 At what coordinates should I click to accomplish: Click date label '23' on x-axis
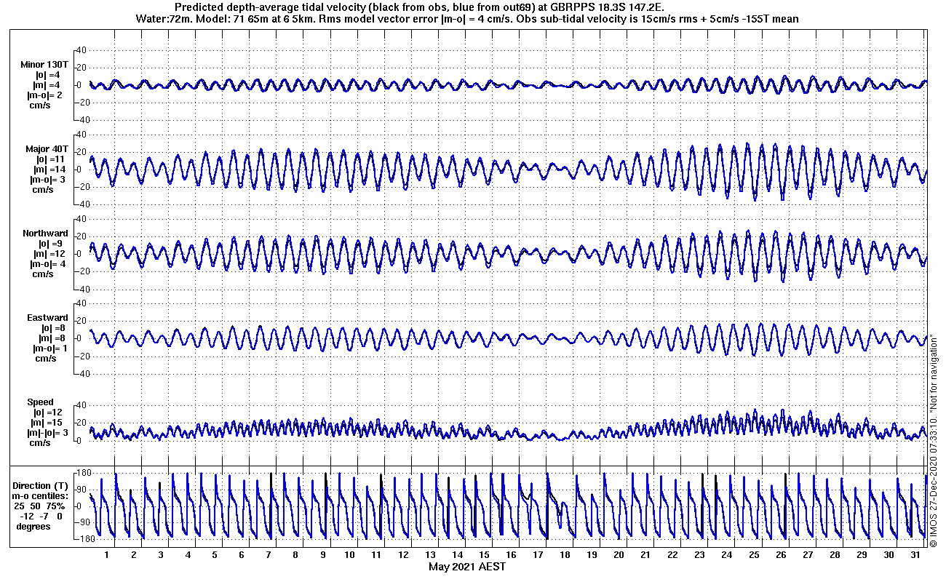[700, 555]
